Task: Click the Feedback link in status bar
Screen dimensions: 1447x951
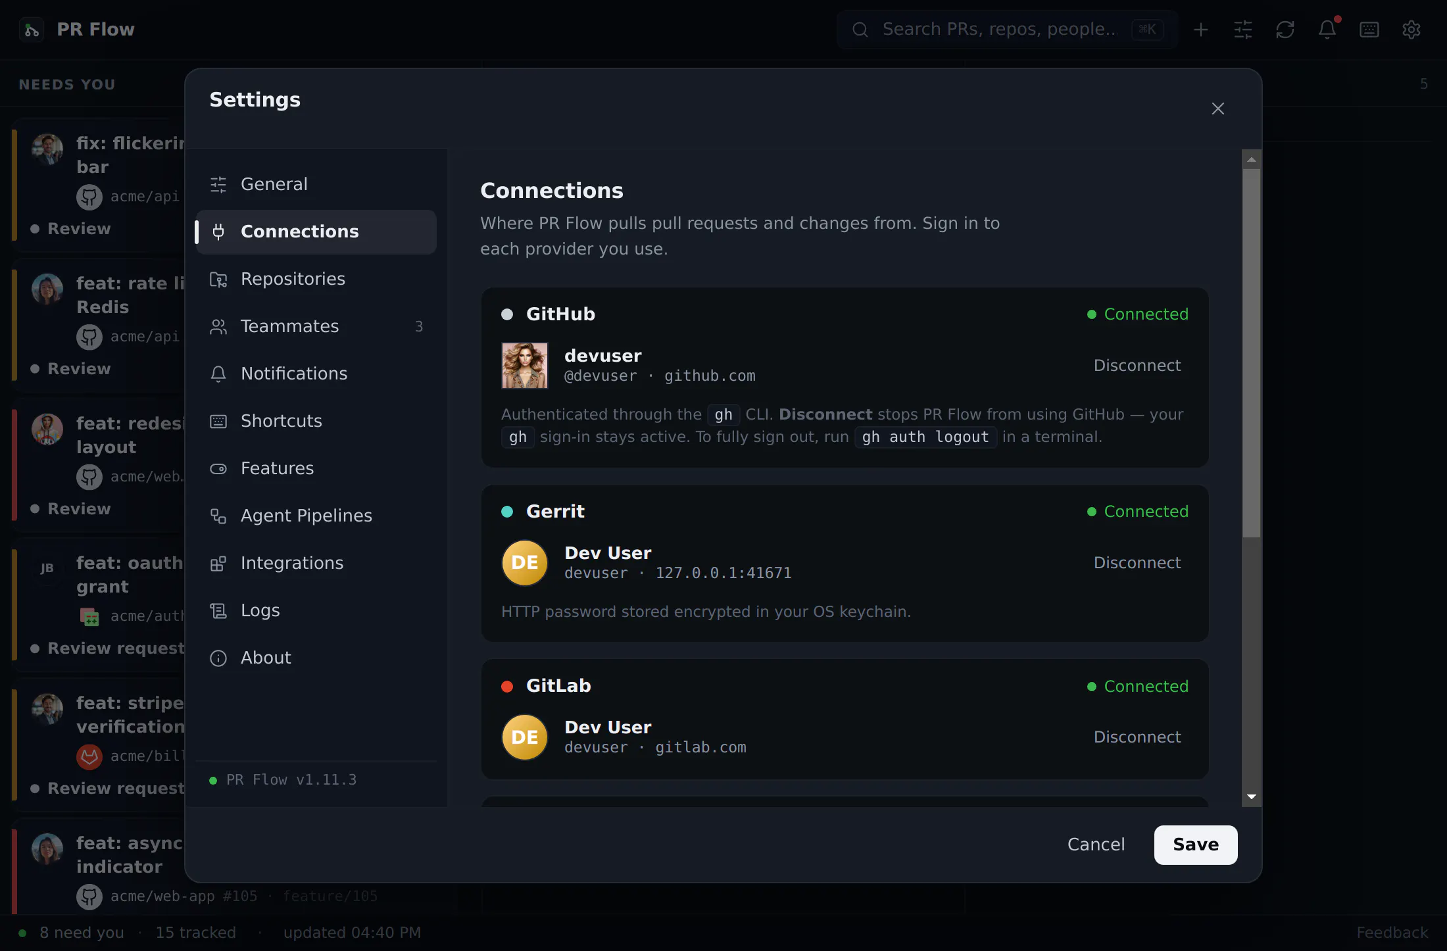Action: (1392, 933)
